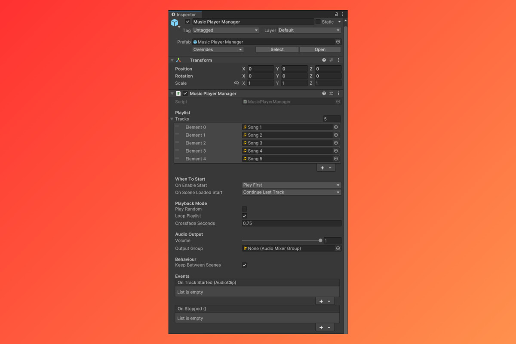Screen dimensions: 516x344
Task: Click the object picker circle next to Song 3
Action: coord(336,143)
